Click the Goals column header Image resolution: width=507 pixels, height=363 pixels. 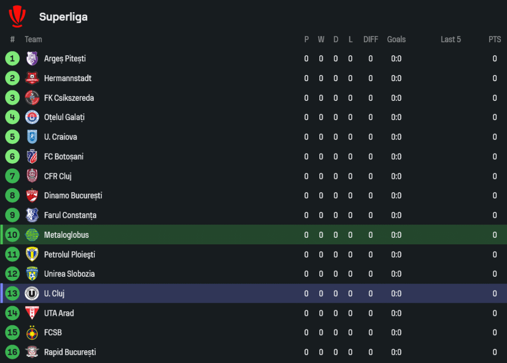tap(396, 40)
